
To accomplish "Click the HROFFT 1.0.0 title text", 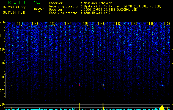I will 21,2.
